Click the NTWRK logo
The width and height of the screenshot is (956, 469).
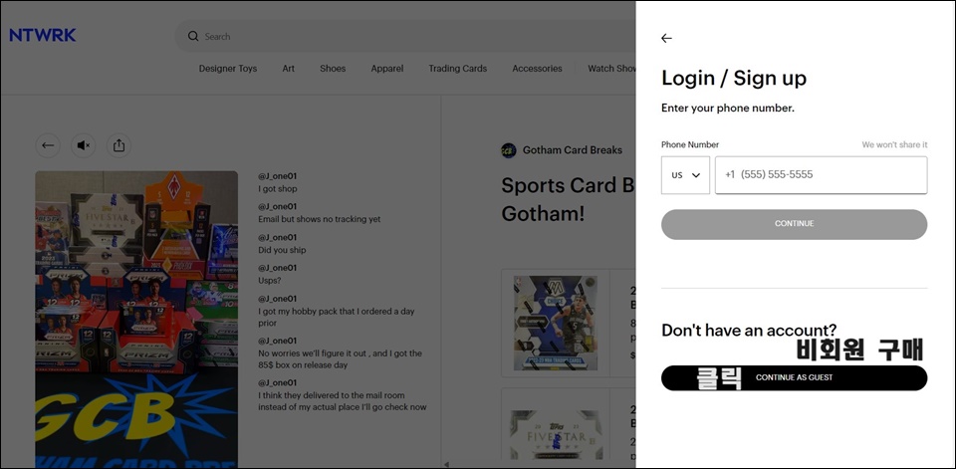tap(43, 36)
